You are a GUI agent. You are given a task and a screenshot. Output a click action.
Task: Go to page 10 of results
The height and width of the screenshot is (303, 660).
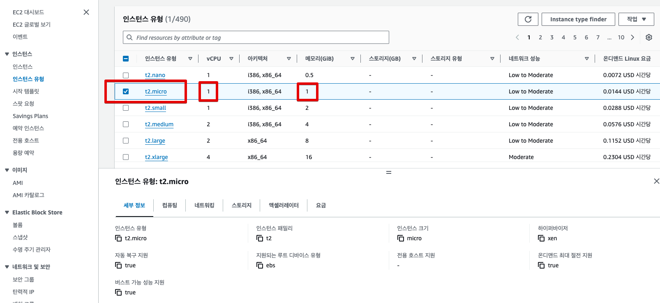click(621, 37)
